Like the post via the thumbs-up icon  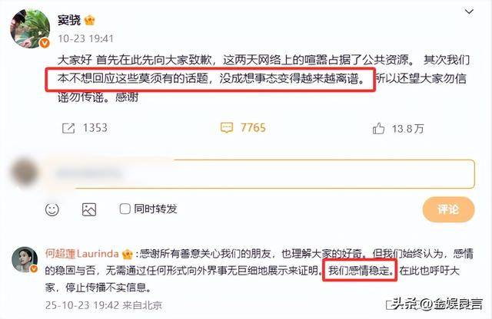tap(378, 128)
